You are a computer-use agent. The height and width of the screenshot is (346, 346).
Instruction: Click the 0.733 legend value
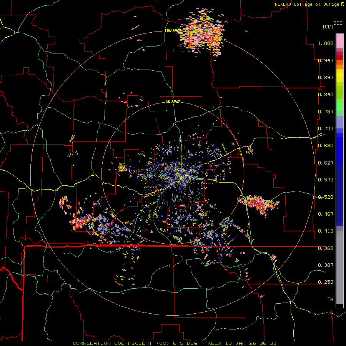(x=326, y=129)
